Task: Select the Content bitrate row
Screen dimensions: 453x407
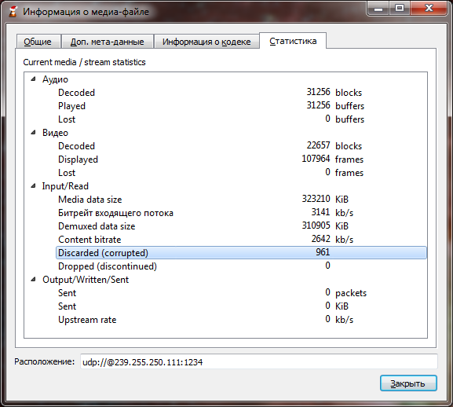Action: coord(241,239)
